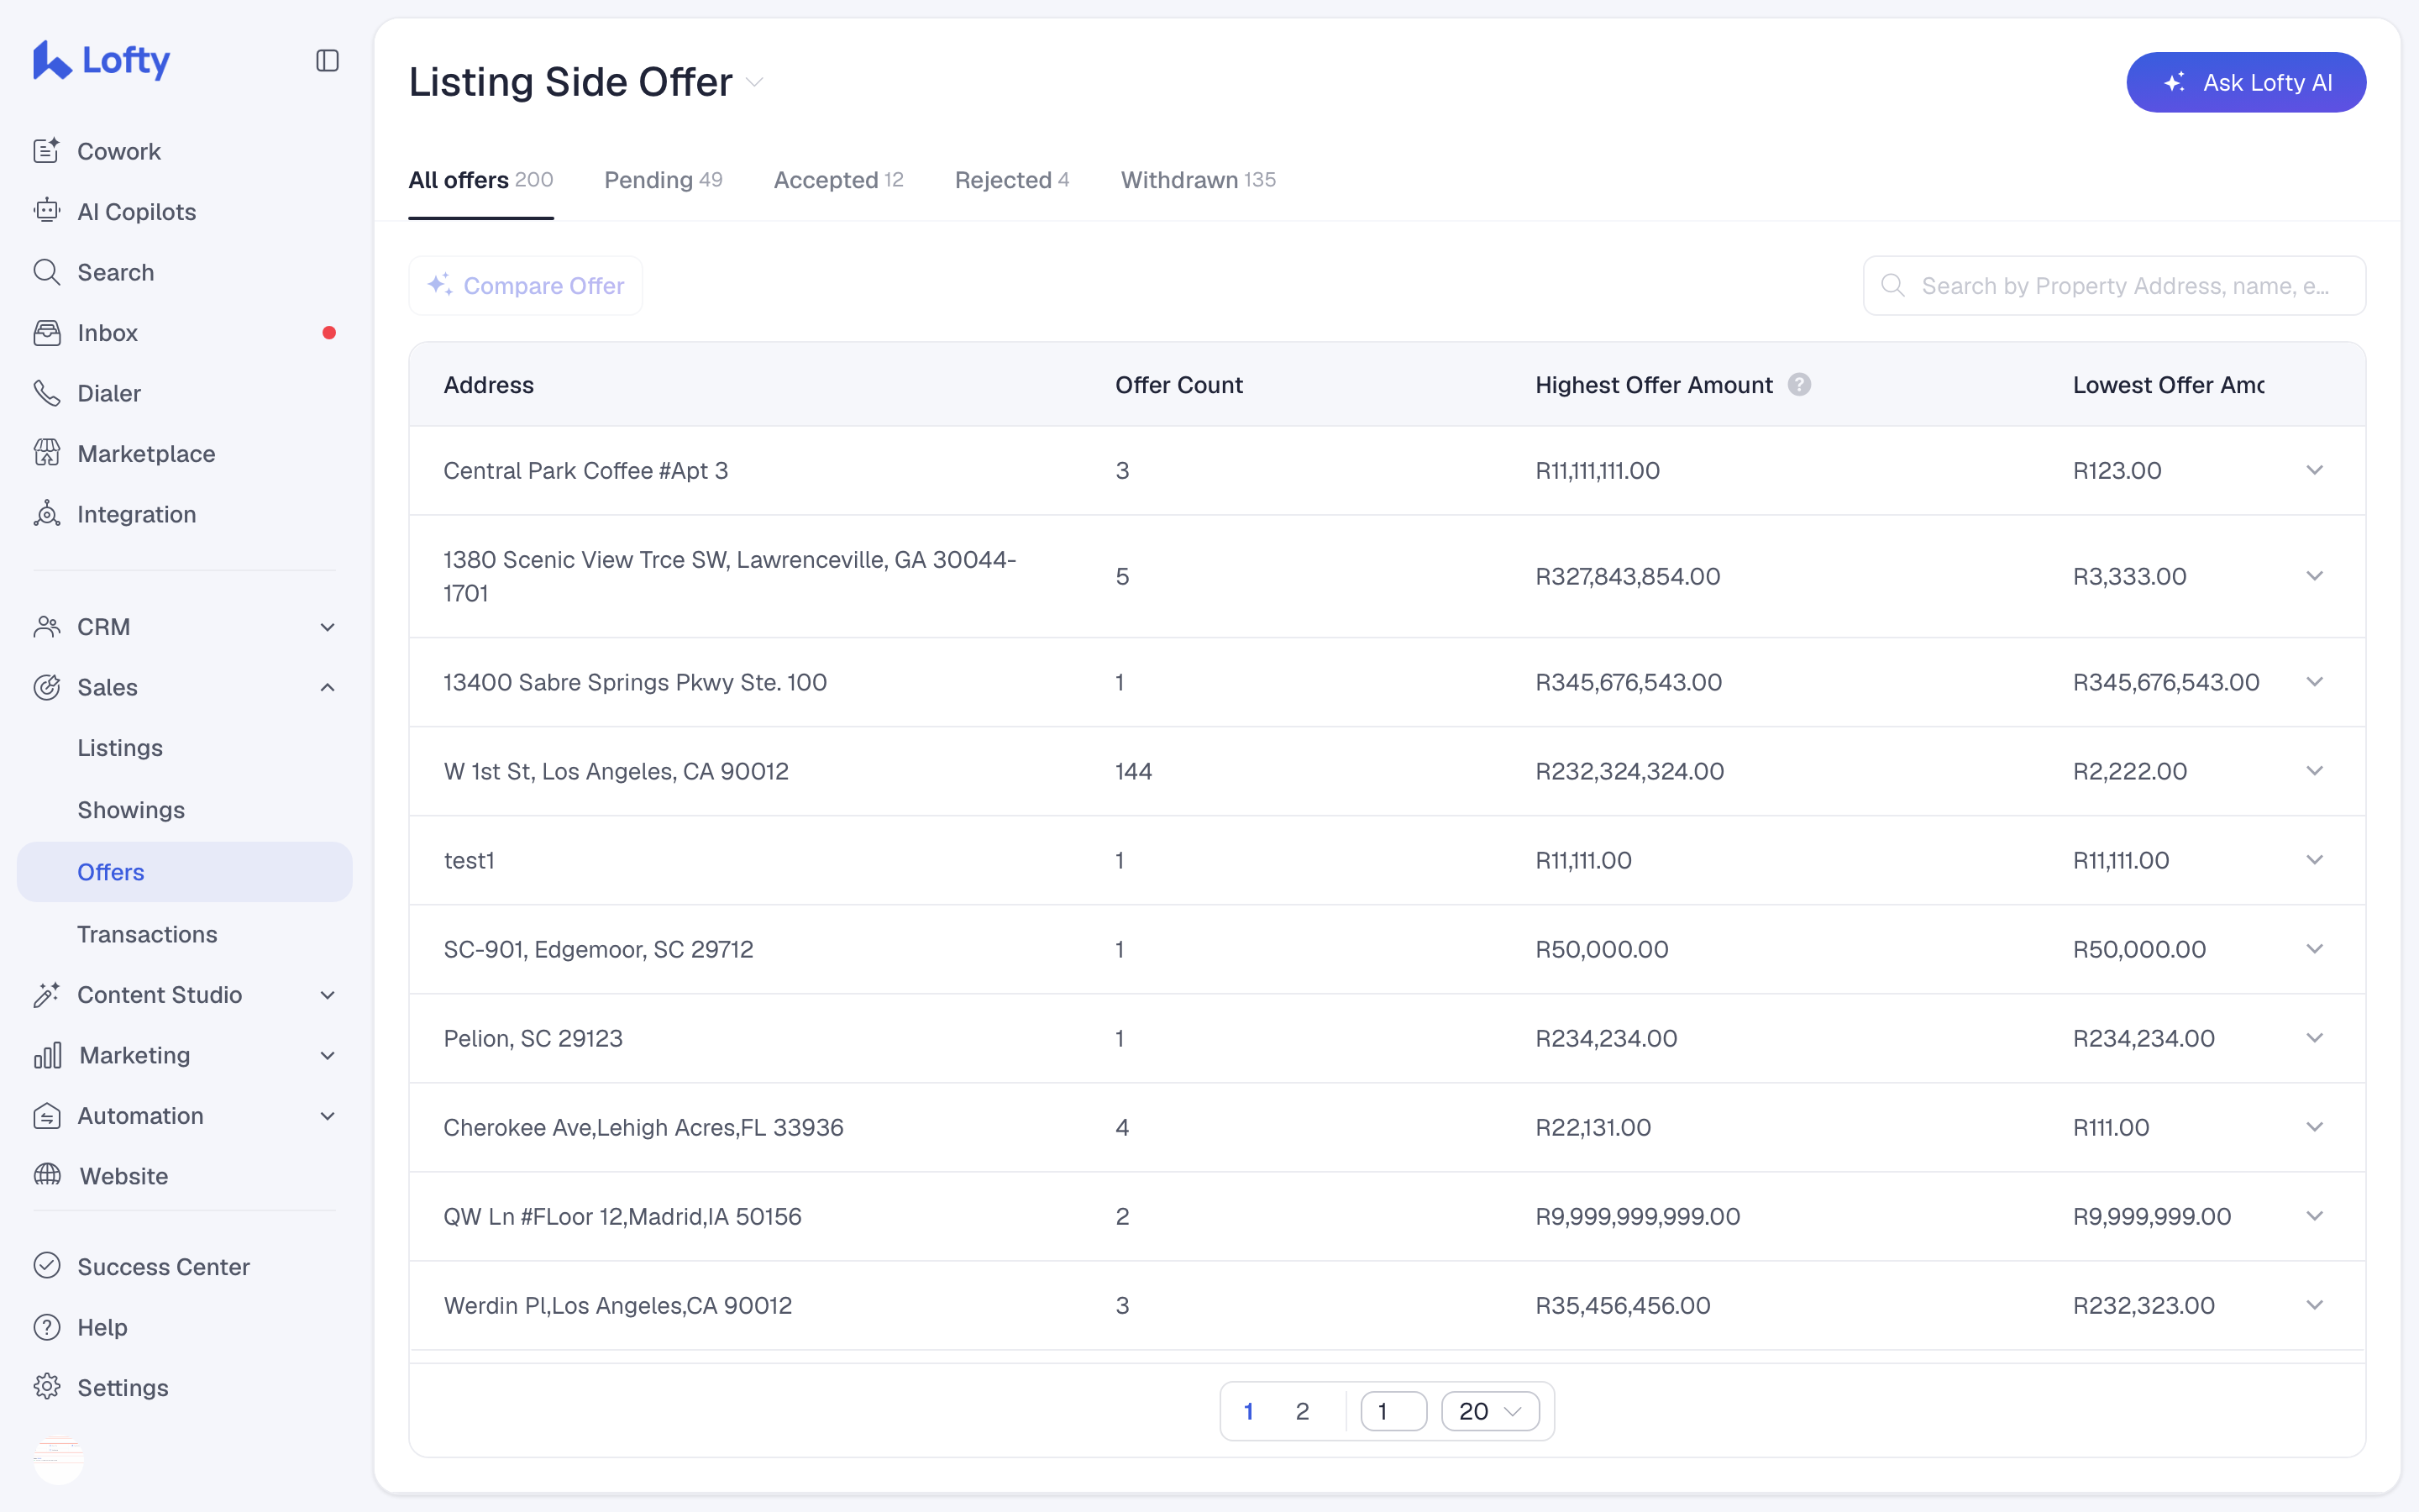Expand the W 1st St Los Angeles row

2314,771
